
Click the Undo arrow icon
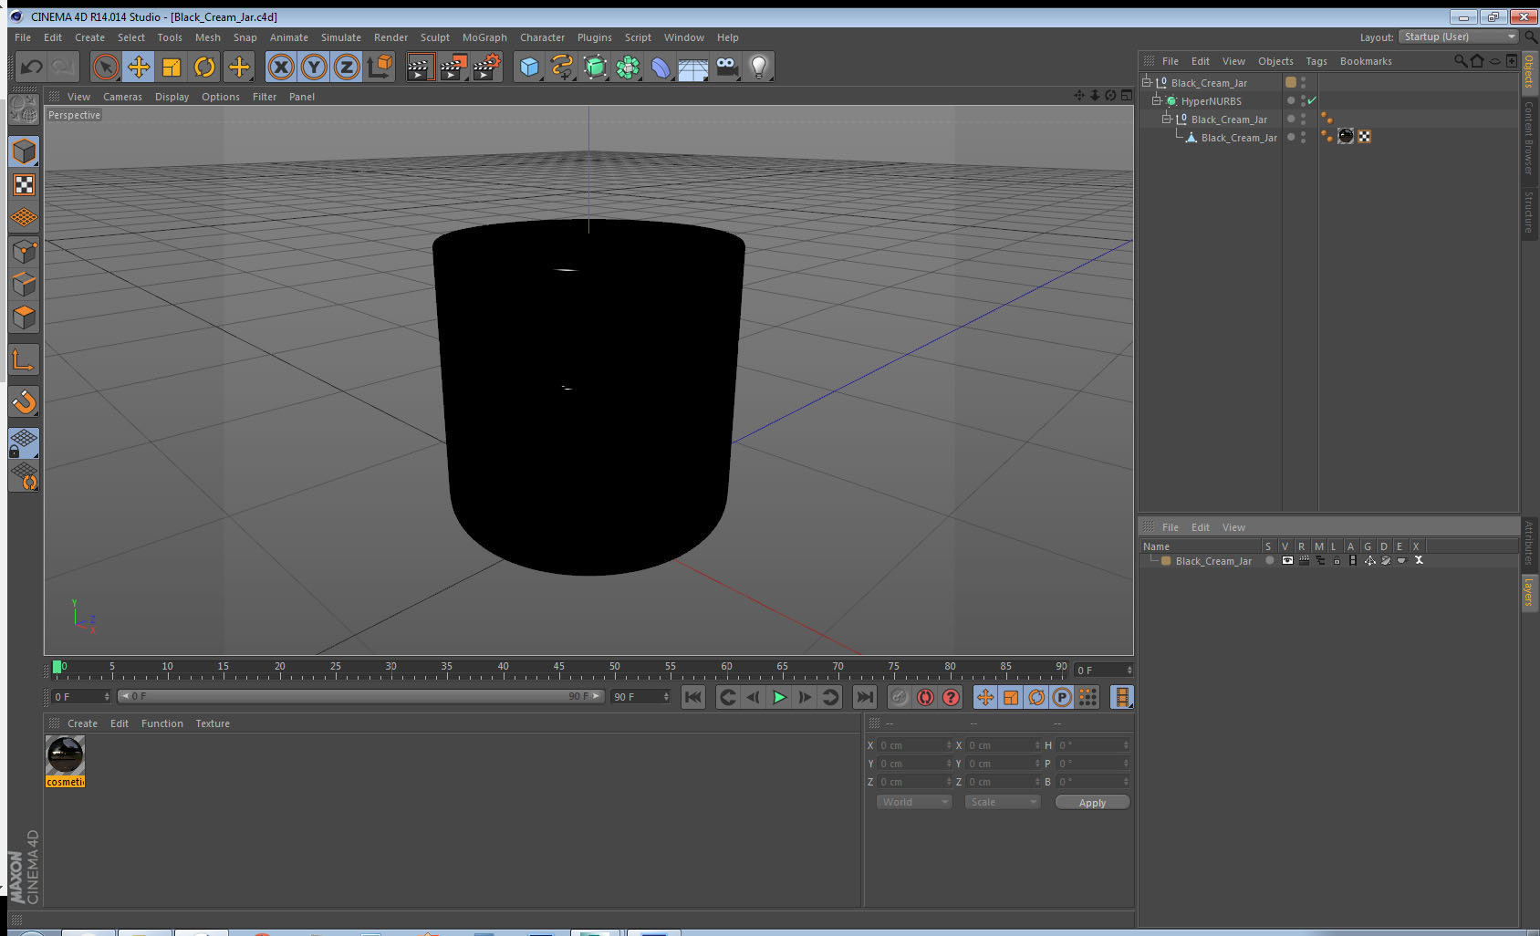pos(32,67)
